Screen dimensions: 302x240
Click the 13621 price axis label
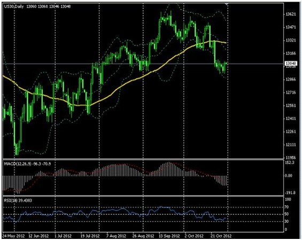(291, 14)
